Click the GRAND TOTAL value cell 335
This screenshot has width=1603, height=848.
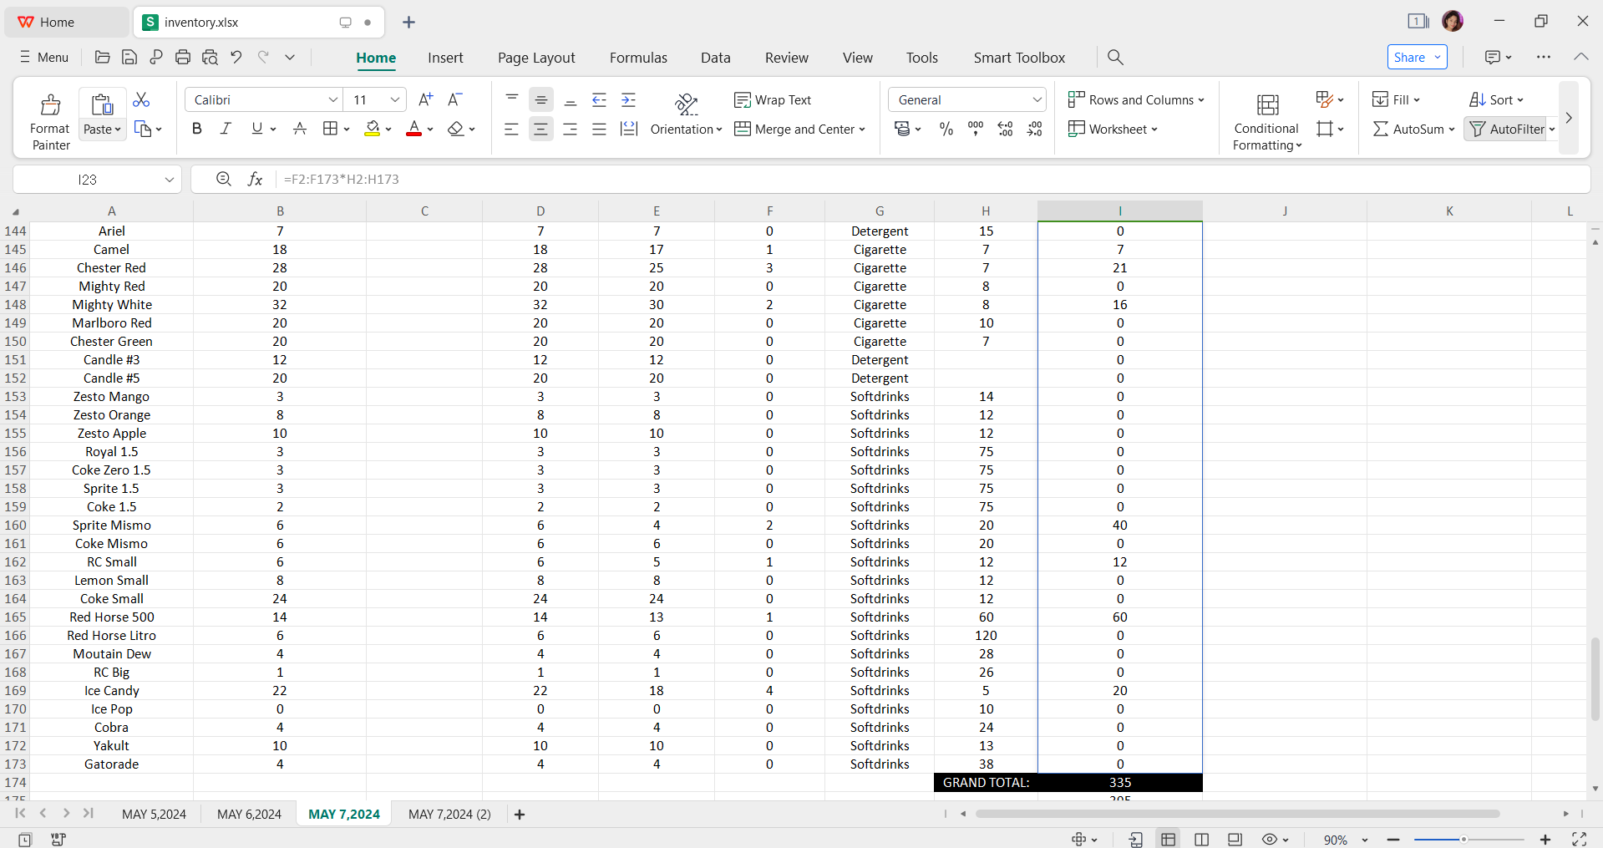click(1119, 782)
